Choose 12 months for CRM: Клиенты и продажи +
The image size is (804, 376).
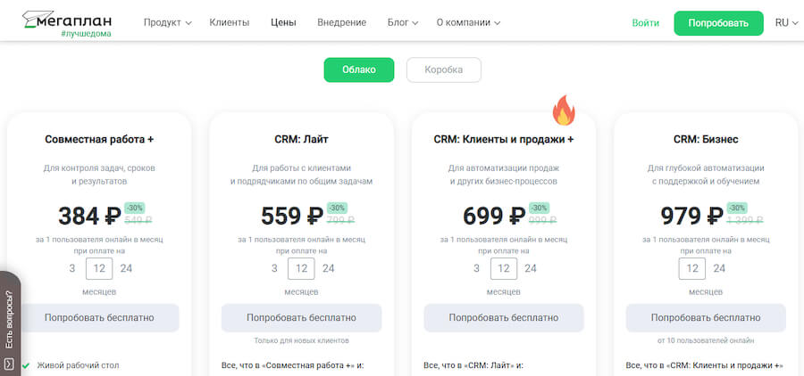tap(504, 268)
